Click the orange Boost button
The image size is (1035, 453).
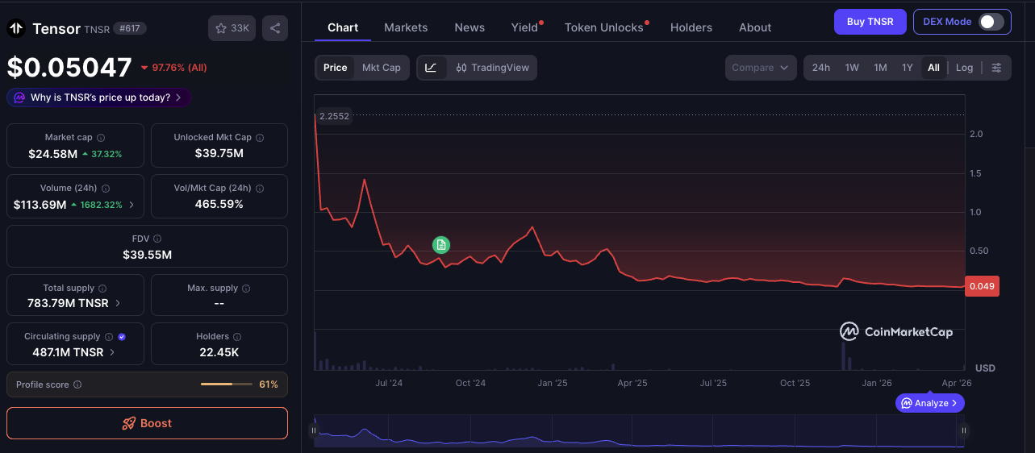(147, 423)
